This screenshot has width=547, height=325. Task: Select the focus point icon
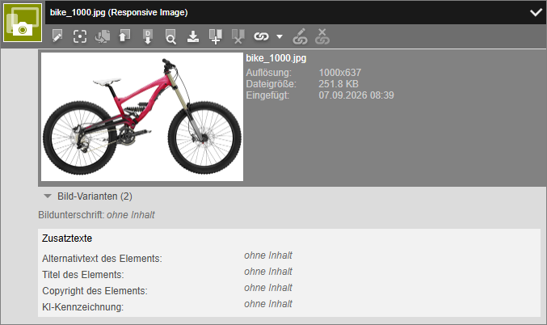[x=80, y=36]
